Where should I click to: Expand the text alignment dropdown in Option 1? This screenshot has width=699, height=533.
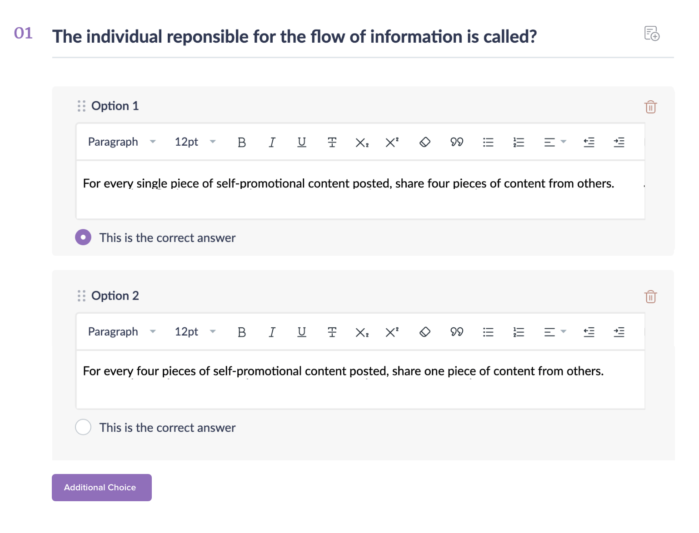(x=555, y=143)
